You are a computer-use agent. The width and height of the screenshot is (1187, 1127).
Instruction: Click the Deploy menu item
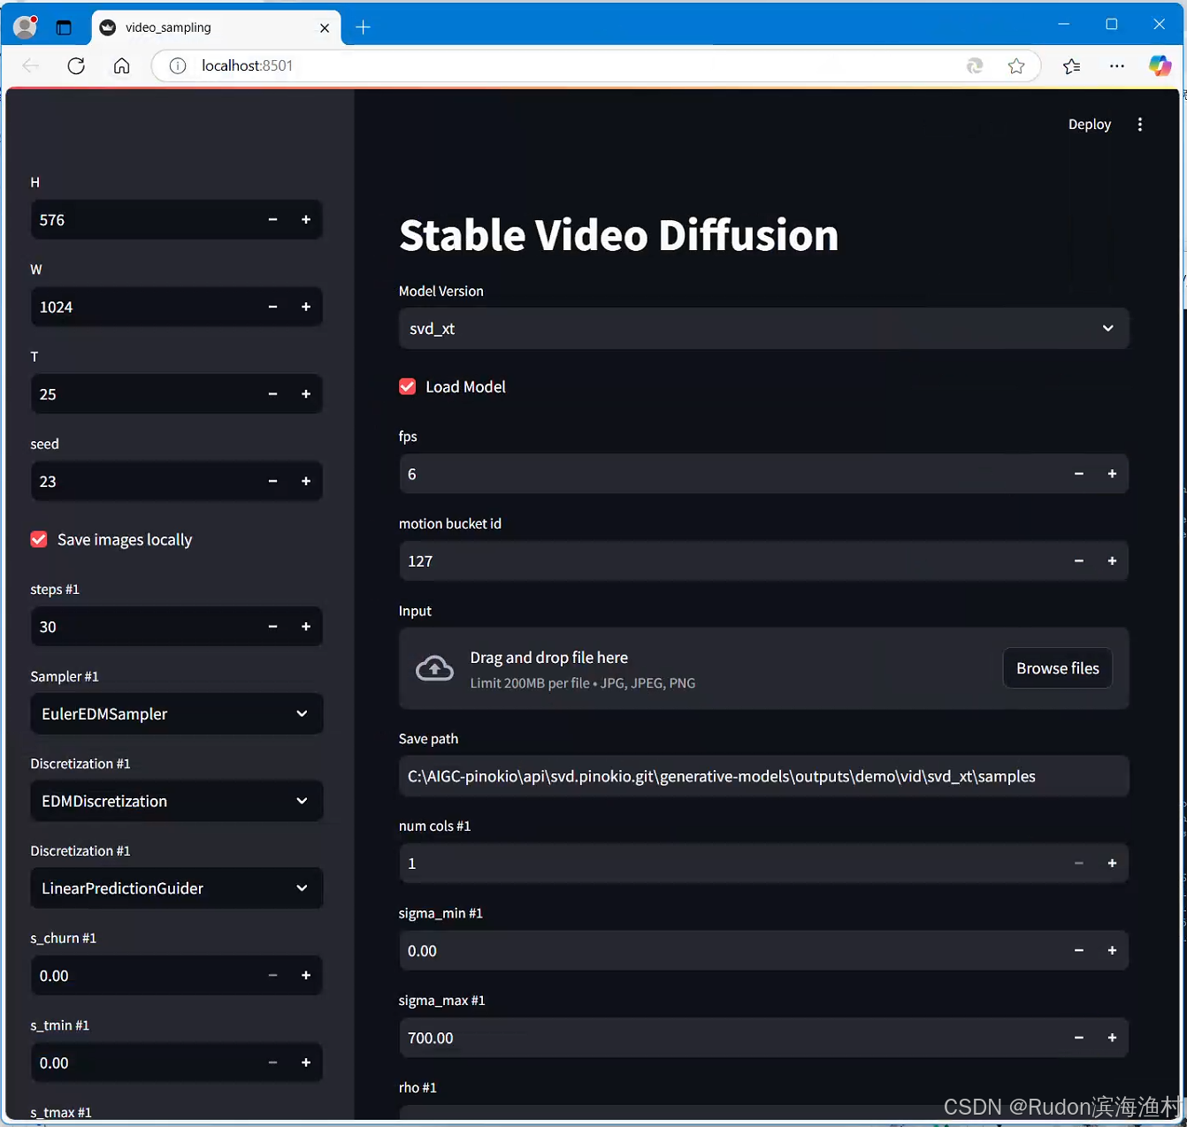coord(1089,124)
